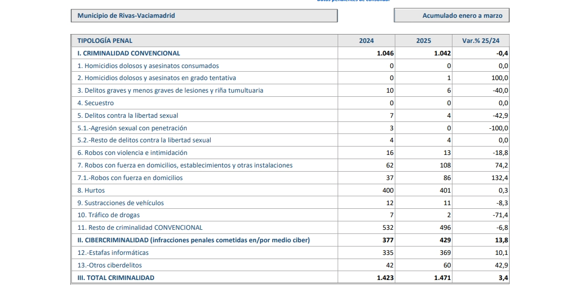
Task: Click the 12. Estafas informáticas row label
Action: pyautogui.click(x=113, y=253)
